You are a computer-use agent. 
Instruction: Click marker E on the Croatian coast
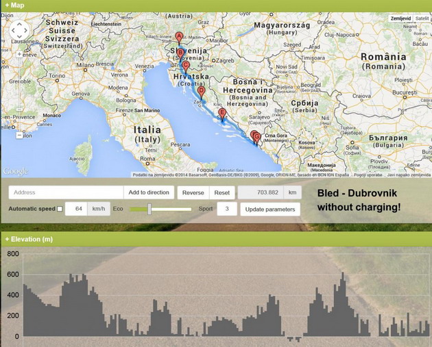click(x=221, y=113)
